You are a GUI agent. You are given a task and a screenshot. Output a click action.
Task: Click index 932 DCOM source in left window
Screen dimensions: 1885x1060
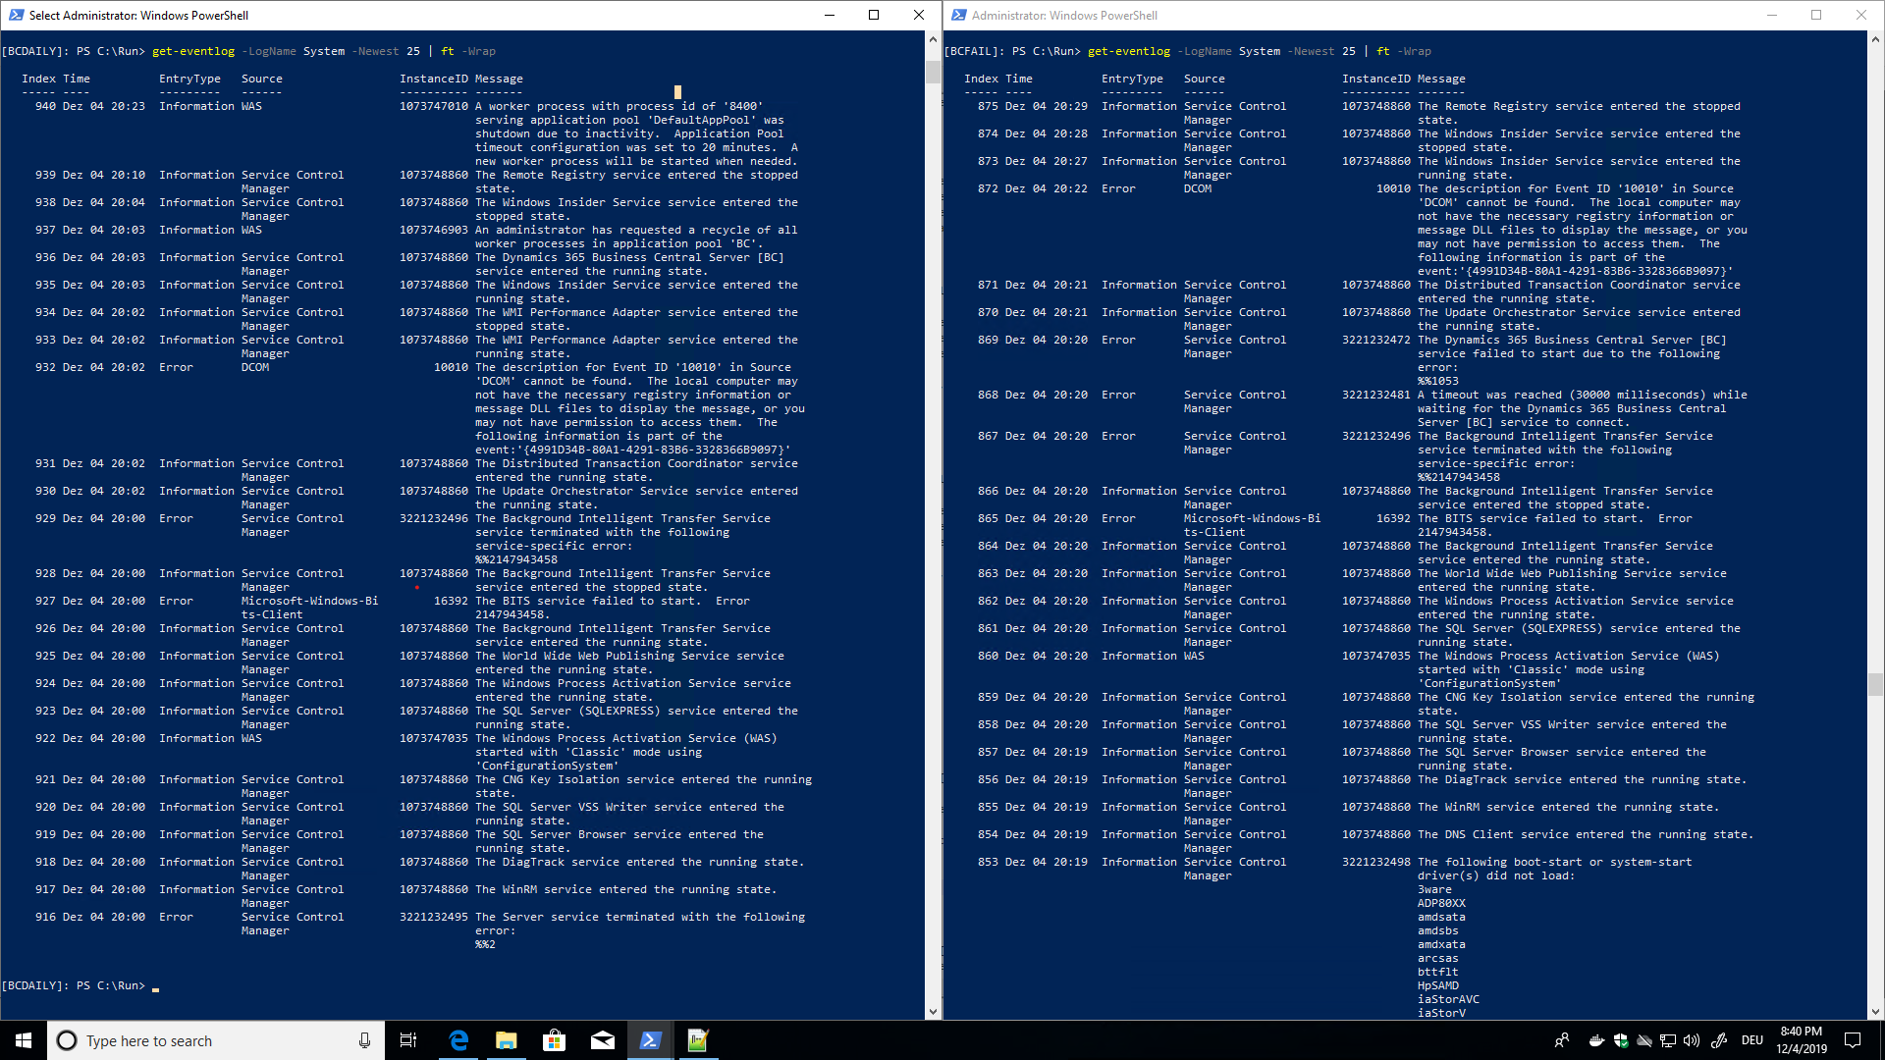tap(255, 367)
